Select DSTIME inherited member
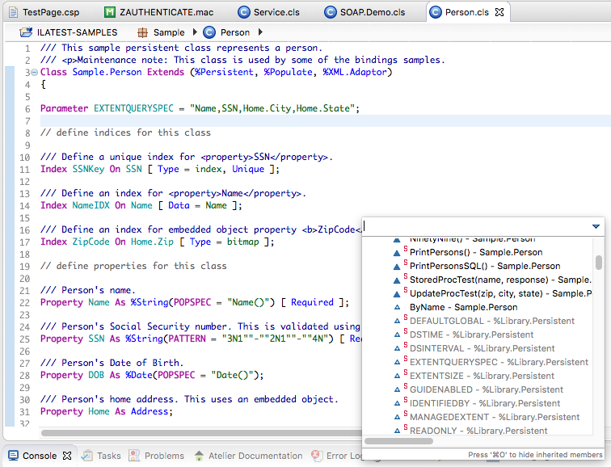 471,334
